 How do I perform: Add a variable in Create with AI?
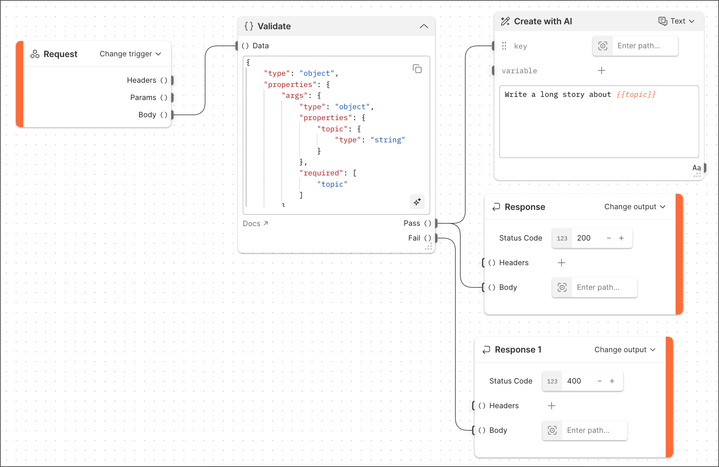602,70
